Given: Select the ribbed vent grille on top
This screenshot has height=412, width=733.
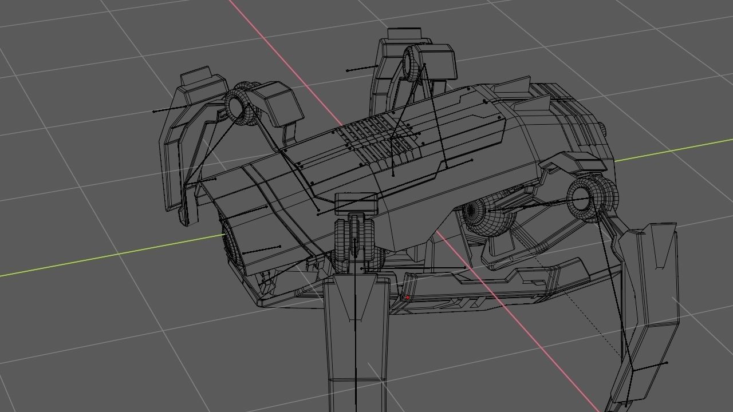Looking at the screenshot, I should pos(378,140).
